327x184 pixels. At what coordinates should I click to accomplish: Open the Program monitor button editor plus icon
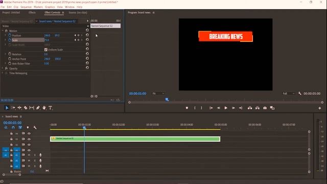click(320, 108)
